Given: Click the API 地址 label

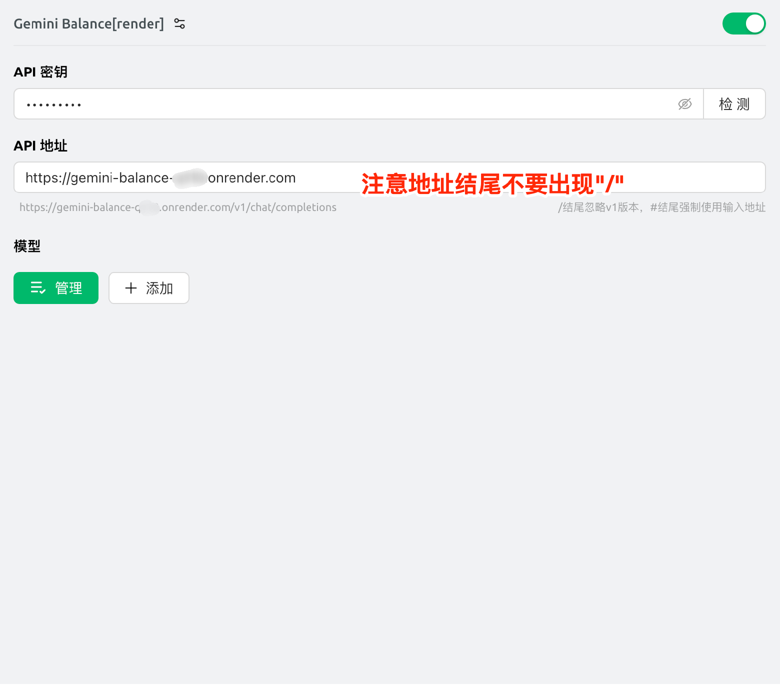Looking at the screenshot, I should coord(40,146).
